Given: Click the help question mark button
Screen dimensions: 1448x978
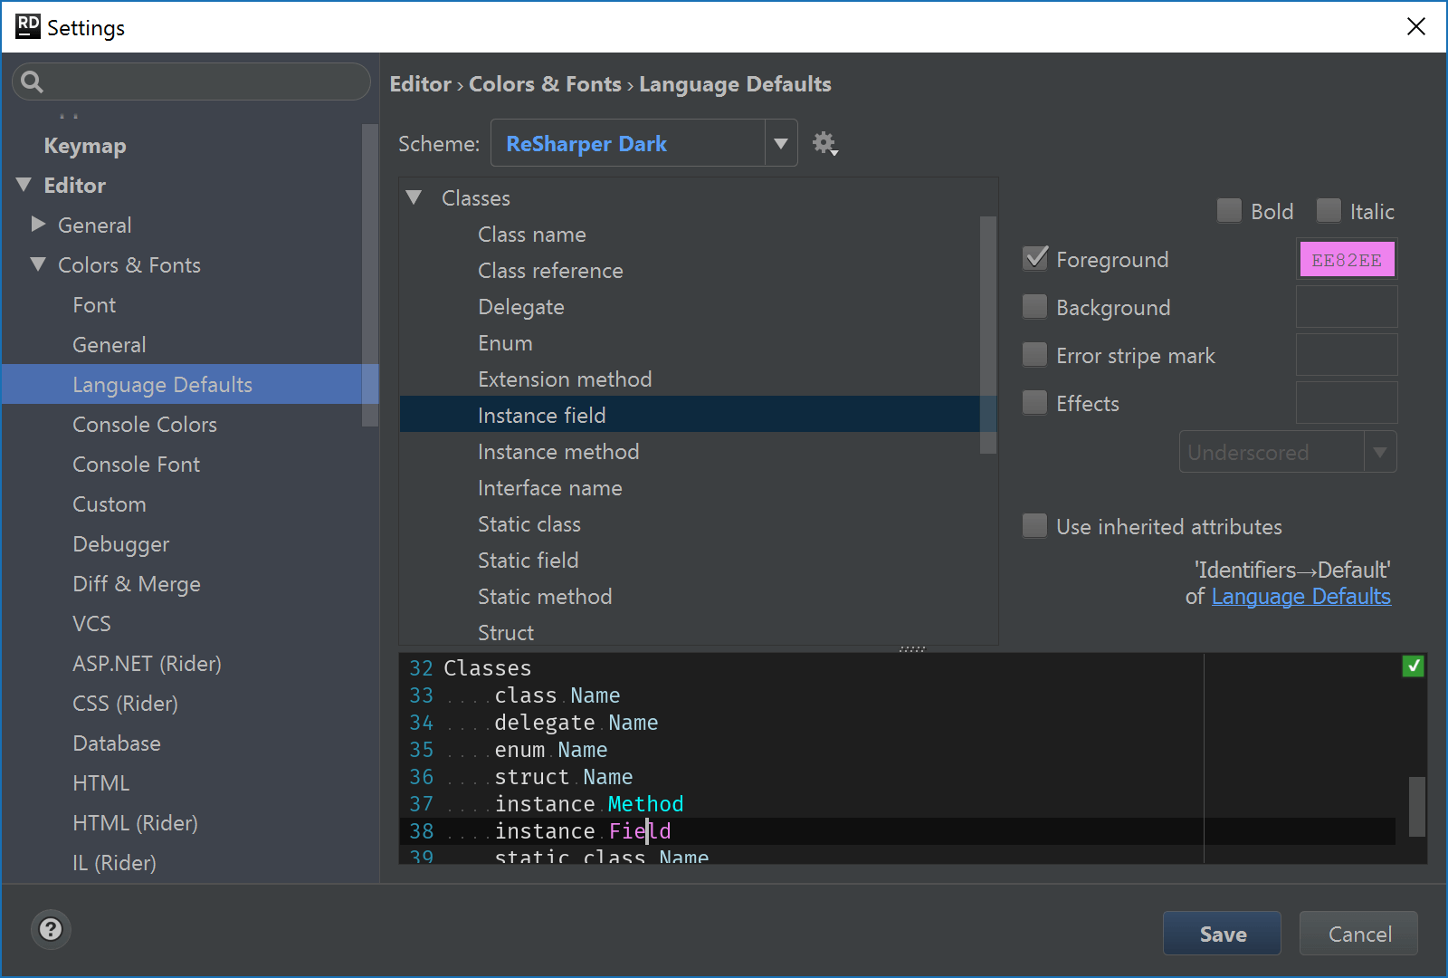Looking at the screenshot, I should [51, 929].
